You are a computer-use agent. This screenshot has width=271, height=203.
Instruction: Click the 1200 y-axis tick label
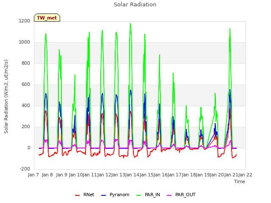click(25, 21)
